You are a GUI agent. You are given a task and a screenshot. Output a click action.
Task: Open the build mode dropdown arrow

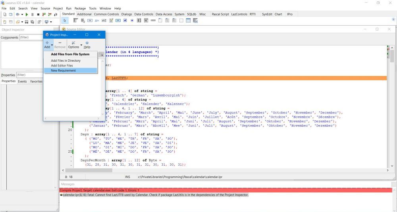pyautogui.click(x=22, y=14)
